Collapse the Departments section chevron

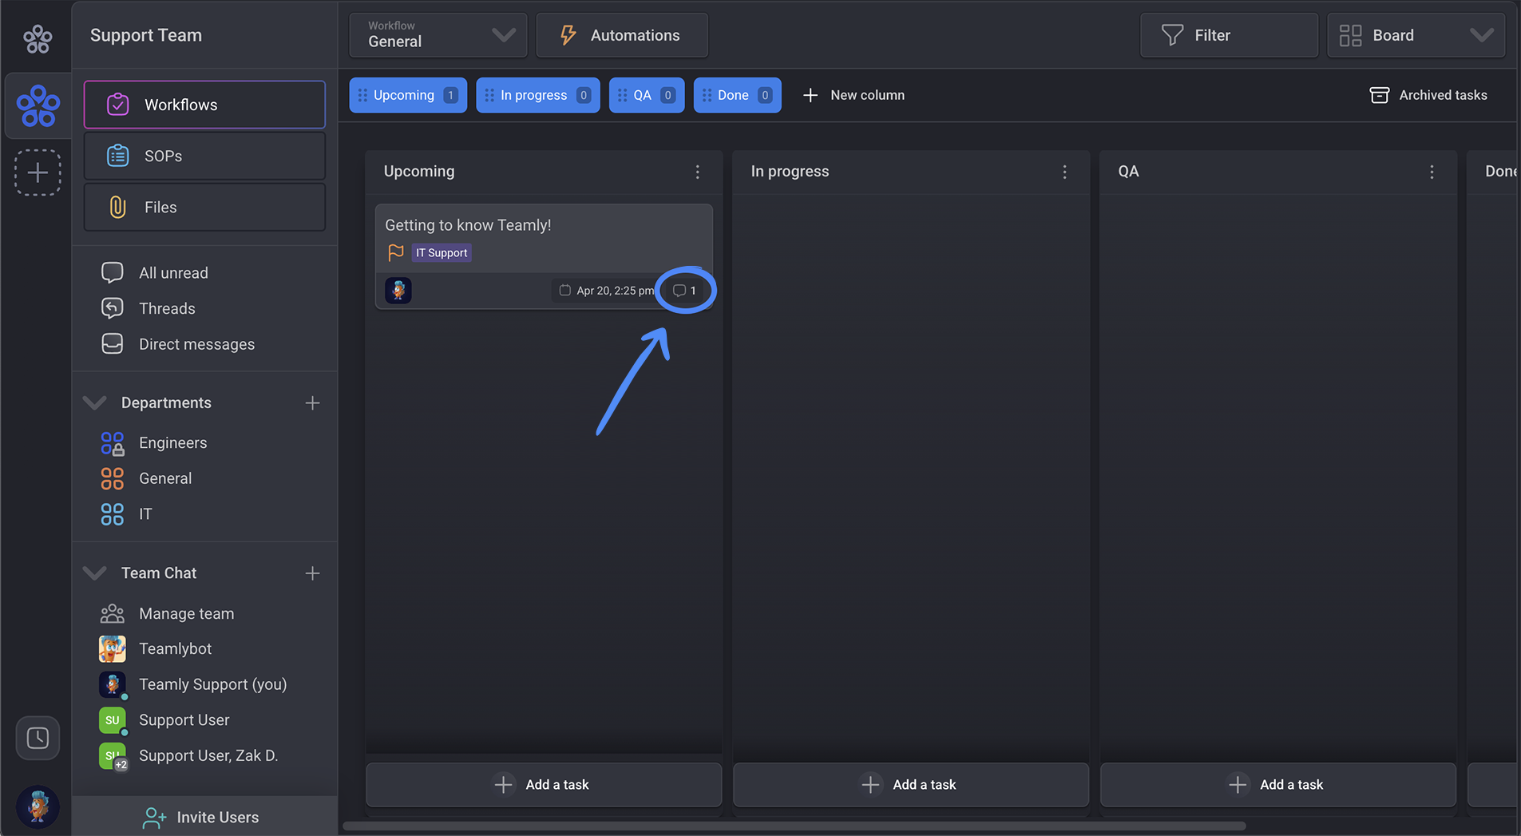95,402
